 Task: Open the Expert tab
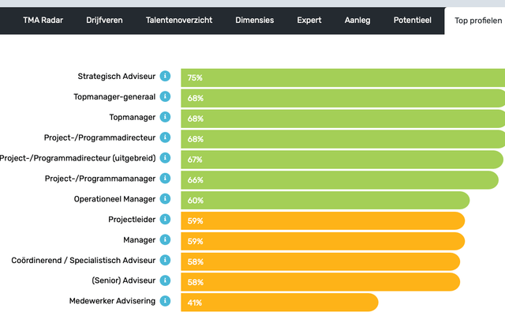tap(309, 20)
